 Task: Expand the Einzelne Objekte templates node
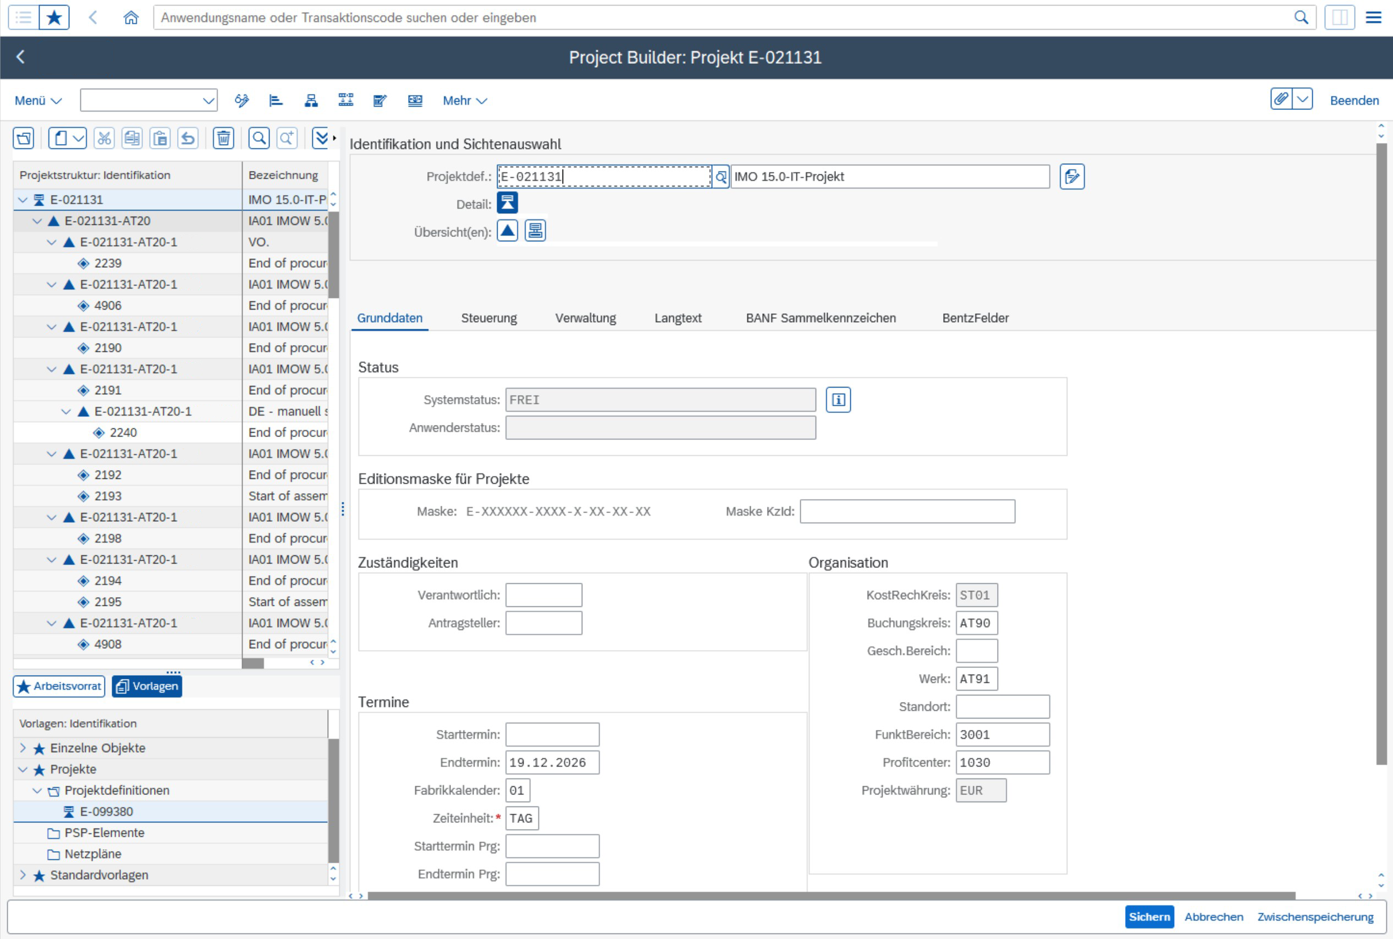[23, 748]
